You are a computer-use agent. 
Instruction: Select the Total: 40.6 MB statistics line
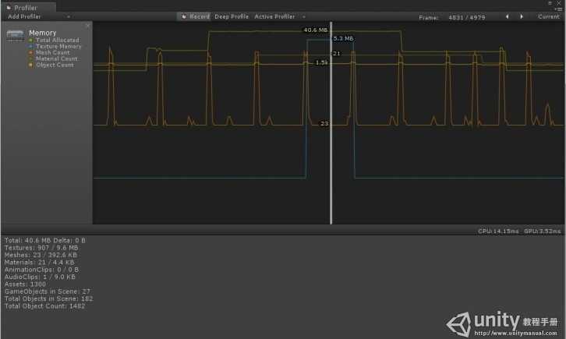[45, 240]
